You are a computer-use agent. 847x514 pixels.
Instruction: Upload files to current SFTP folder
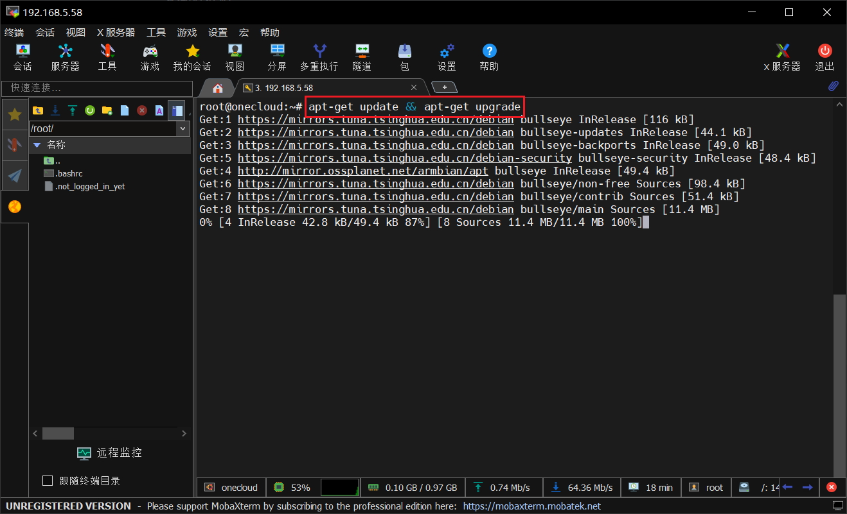[73, 110]
